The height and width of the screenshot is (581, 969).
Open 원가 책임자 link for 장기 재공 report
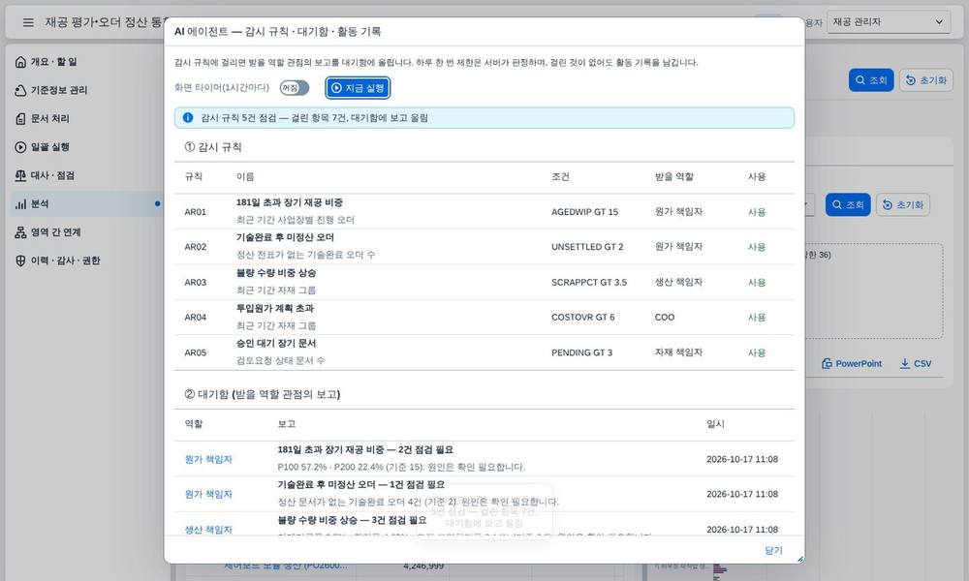coord(208,459)
